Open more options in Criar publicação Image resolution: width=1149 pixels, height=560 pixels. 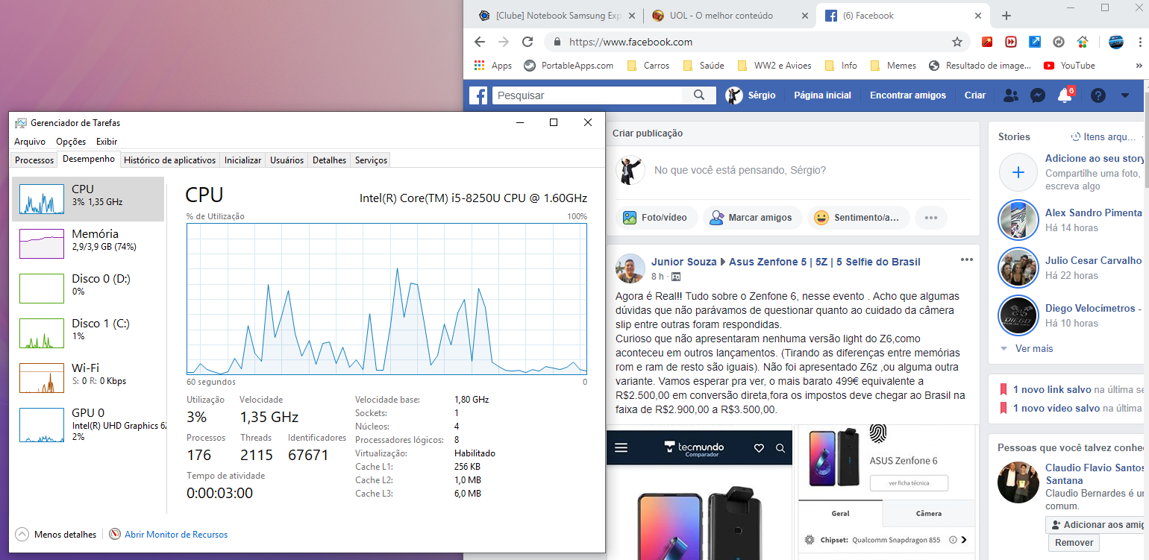[930, 218]
